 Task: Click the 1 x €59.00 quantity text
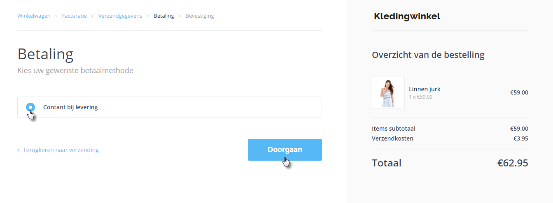tap(420, 97)
